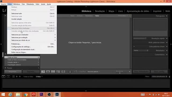This screenshot has width=172, height=97.
Task: Choose Selecionar tudo menu item
Action: pyautogui.click(x=32, y=13)
